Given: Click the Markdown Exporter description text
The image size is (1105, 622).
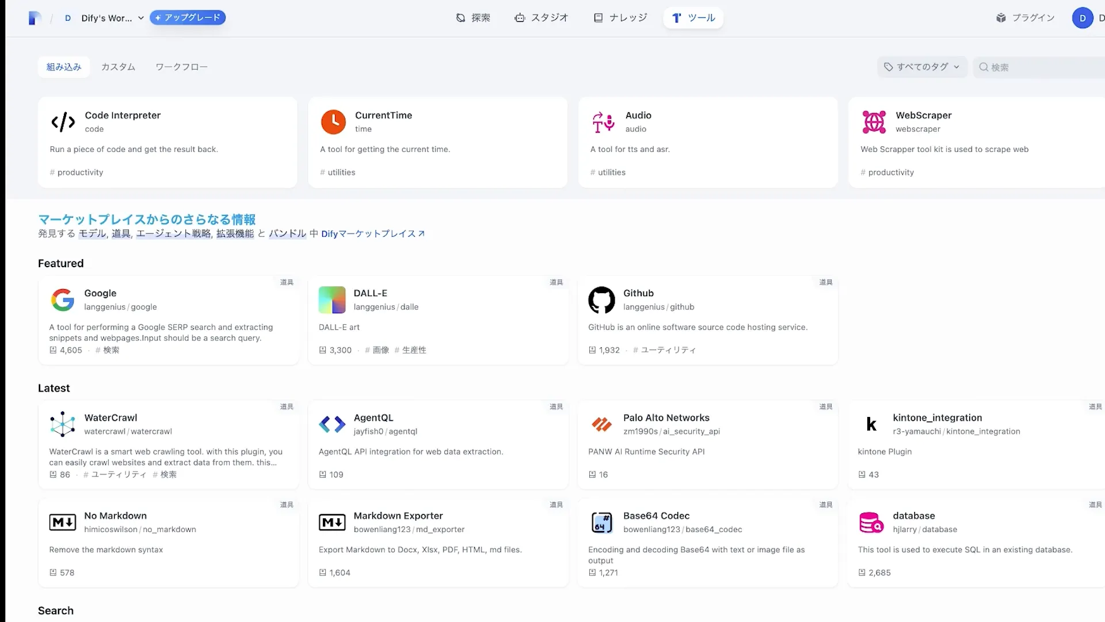Looking at the screenshot, I should 420,549.
